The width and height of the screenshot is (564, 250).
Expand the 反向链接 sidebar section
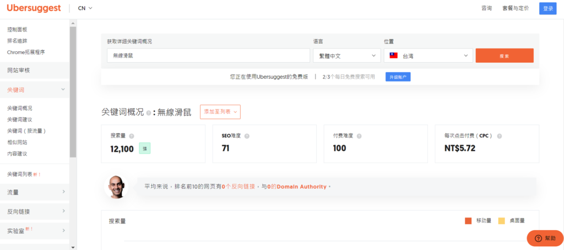(35, 211)
